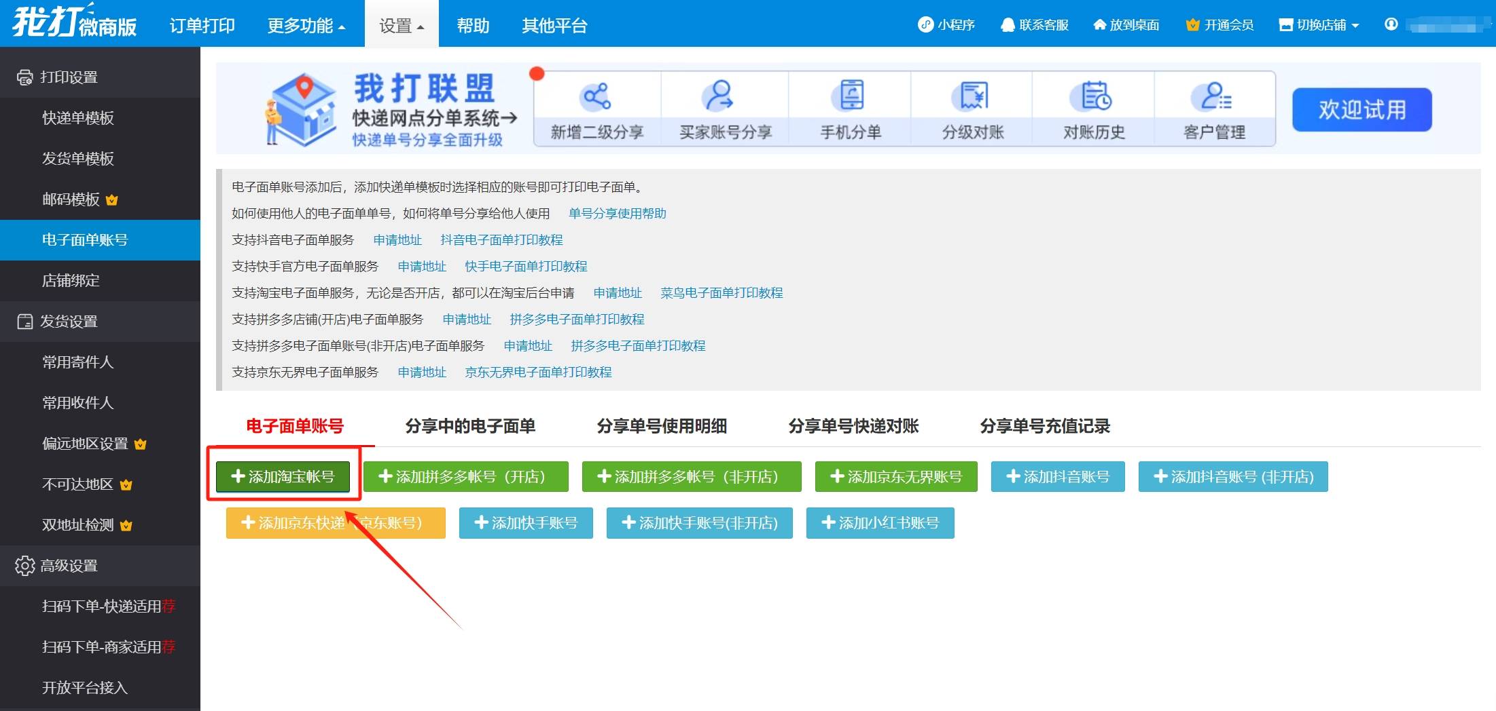Select the 分享单号快递对账 tab
The width and height of the screenshot is (1496, 711).
853,426
